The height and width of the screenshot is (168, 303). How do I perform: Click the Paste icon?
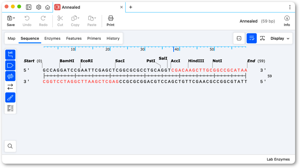[x=91, y=18]
